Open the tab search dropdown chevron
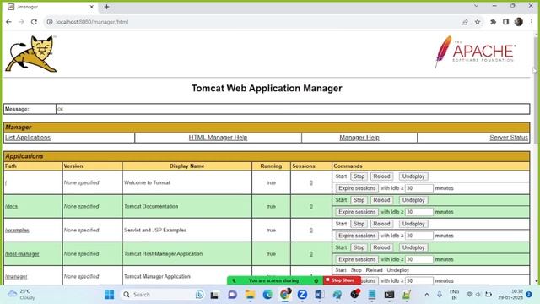 coord(476,6)
